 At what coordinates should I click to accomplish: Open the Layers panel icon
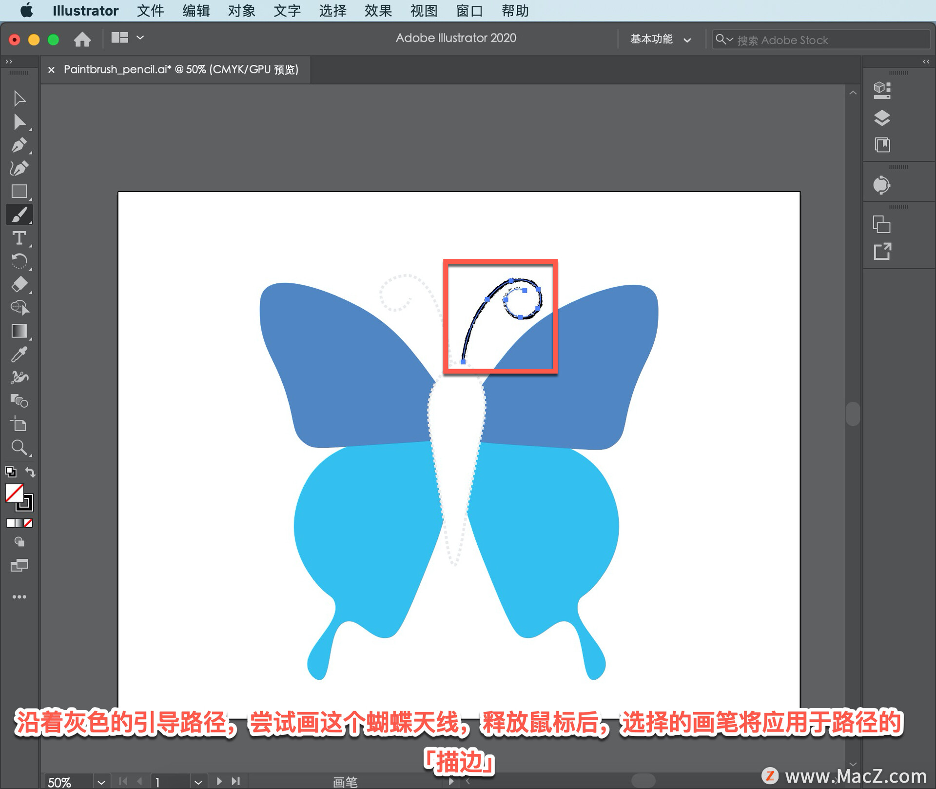tap(882, 118)
